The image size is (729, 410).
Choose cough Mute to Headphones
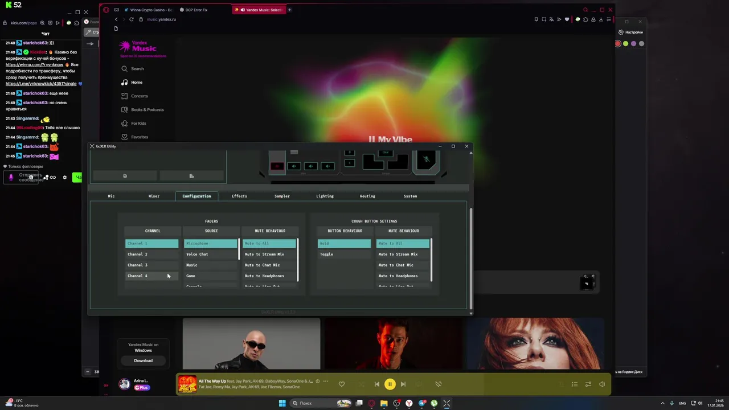point(403,276)
